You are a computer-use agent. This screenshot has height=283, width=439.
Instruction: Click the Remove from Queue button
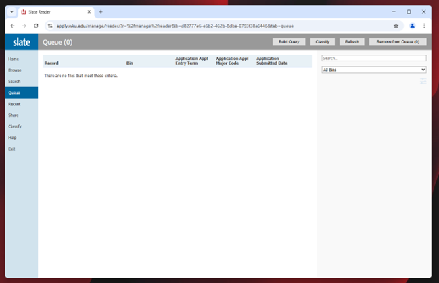pyautogui.click(x=397, y=42)
